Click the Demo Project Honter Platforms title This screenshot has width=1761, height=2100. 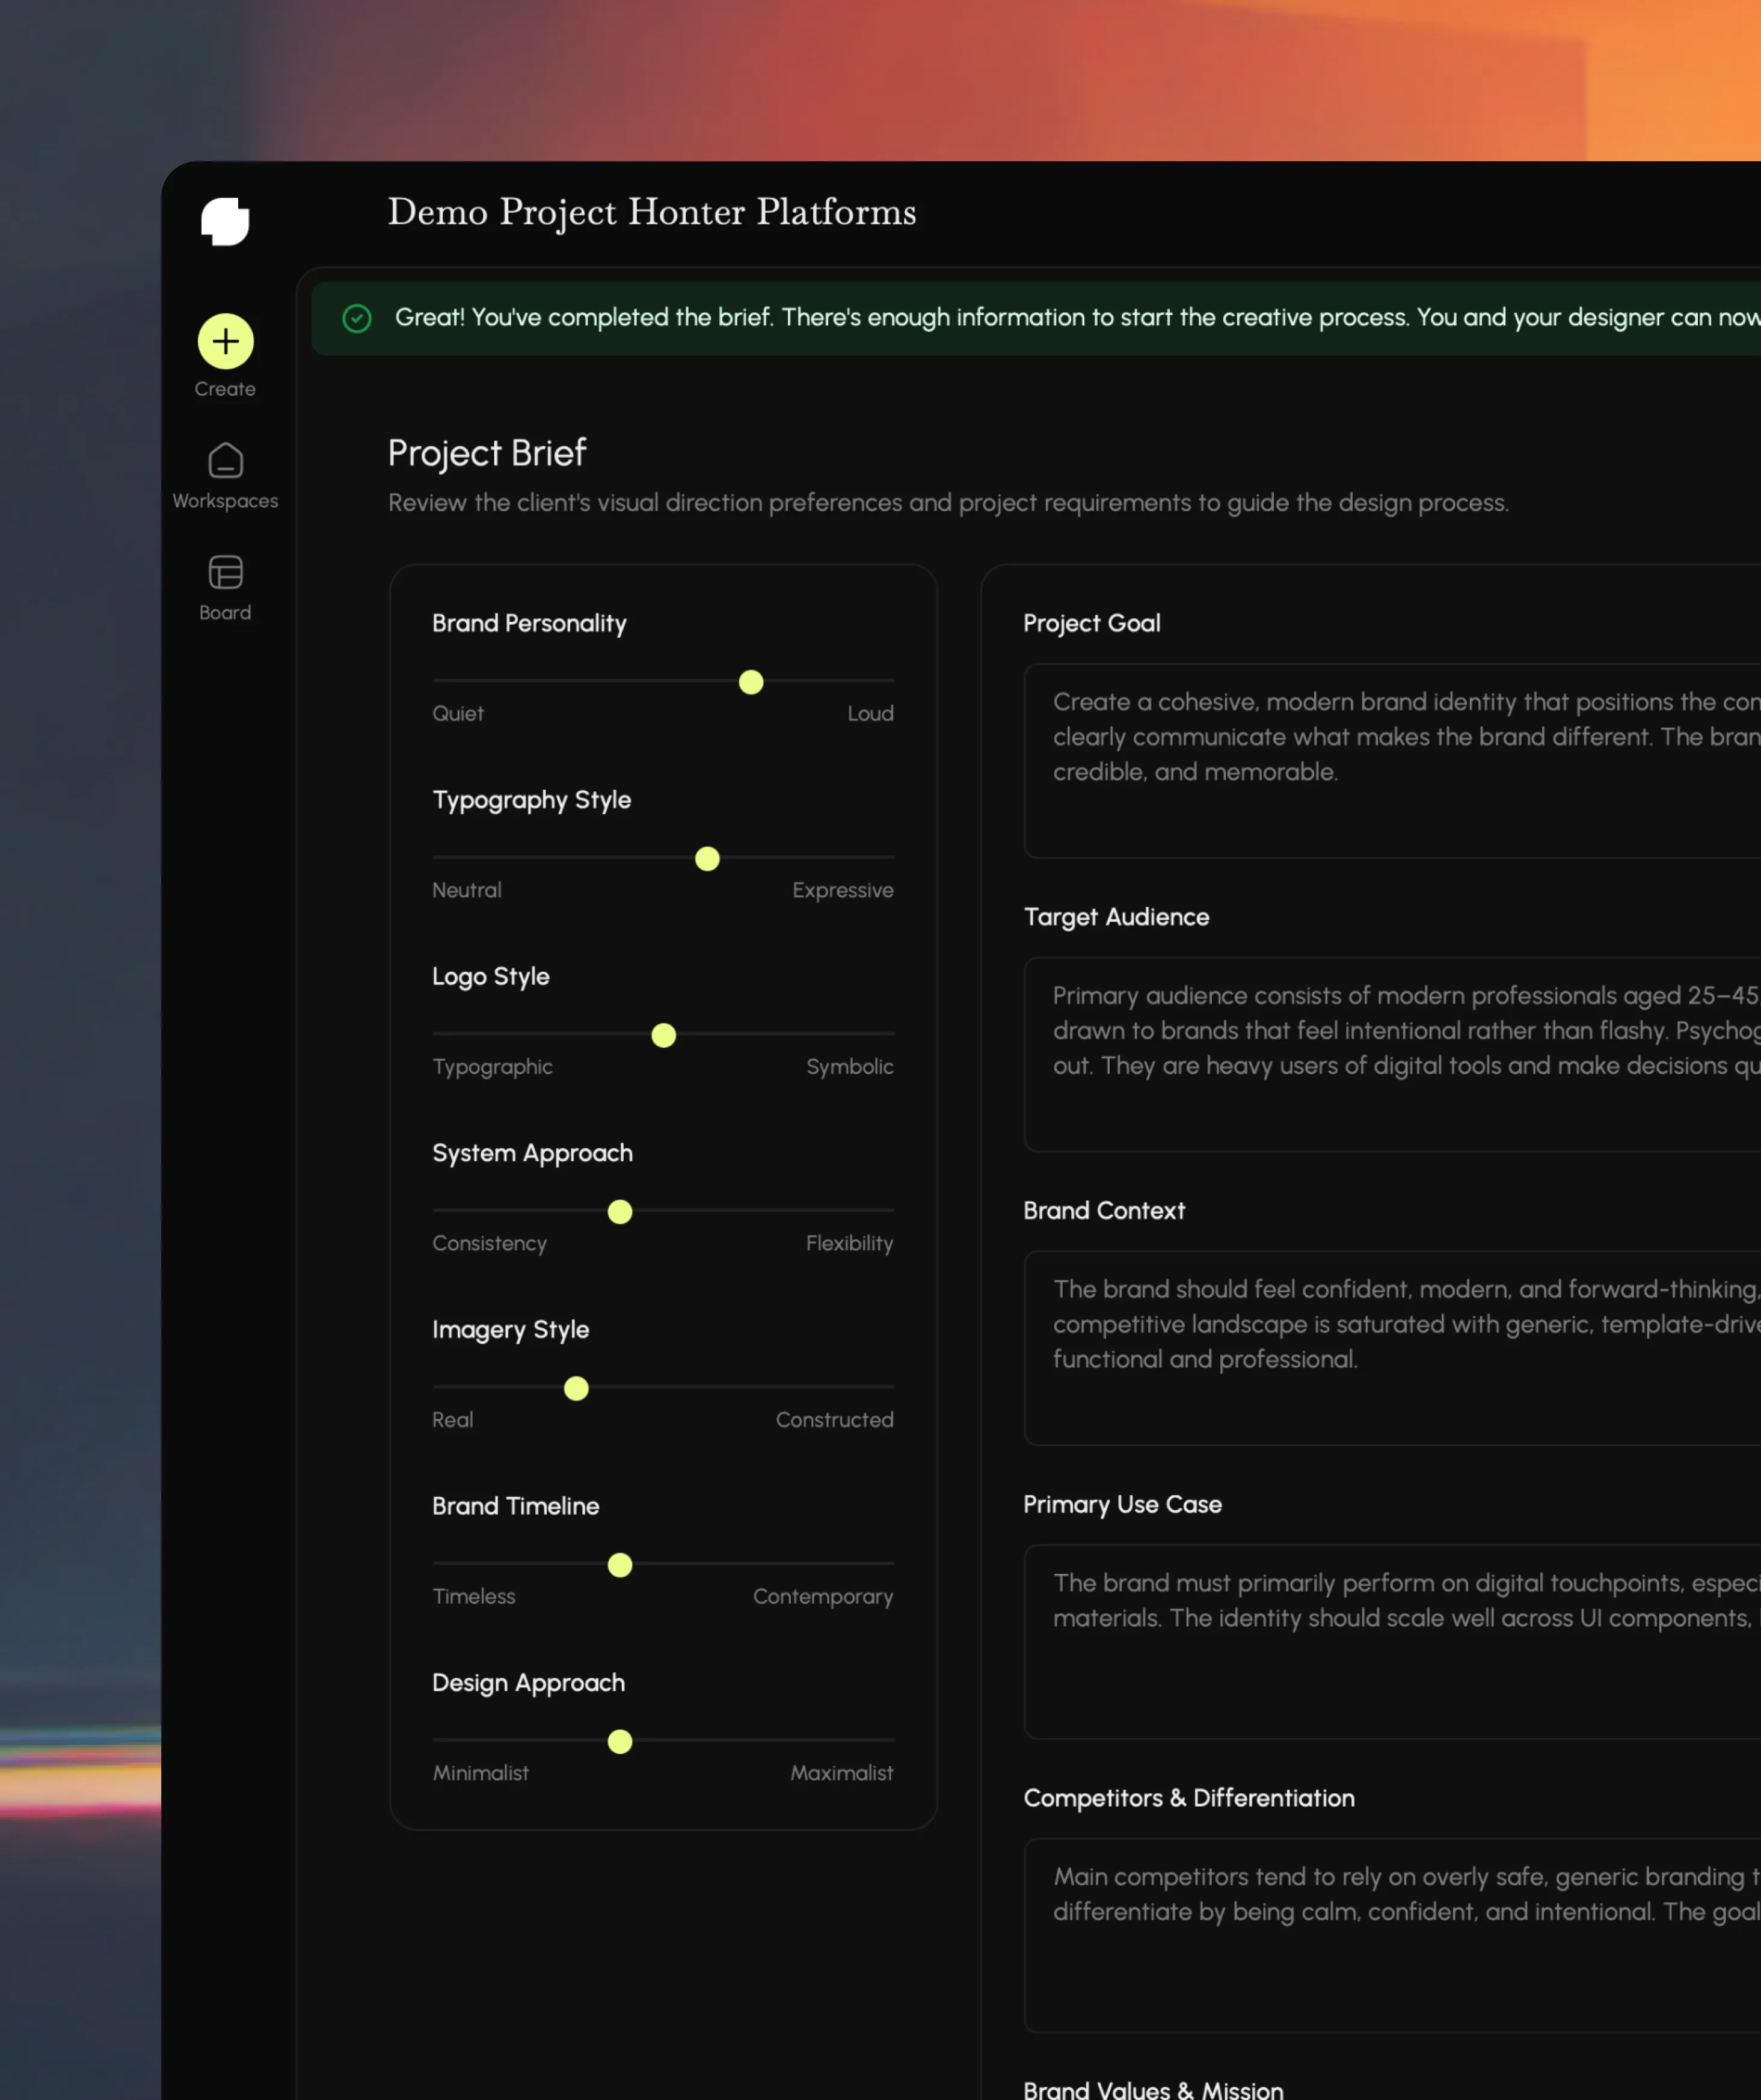click(652, 212)
